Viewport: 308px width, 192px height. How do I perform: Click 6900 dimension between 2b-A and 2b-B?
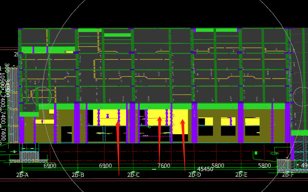coord(50,166)
